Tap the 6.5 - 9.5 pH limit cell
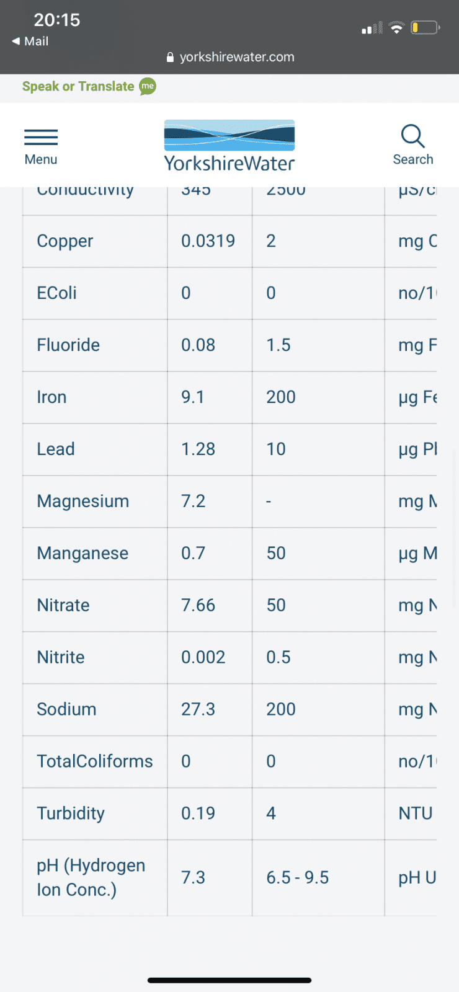This screenshot has width=459, height=992. pyautogui.click(x=318, y=878)
